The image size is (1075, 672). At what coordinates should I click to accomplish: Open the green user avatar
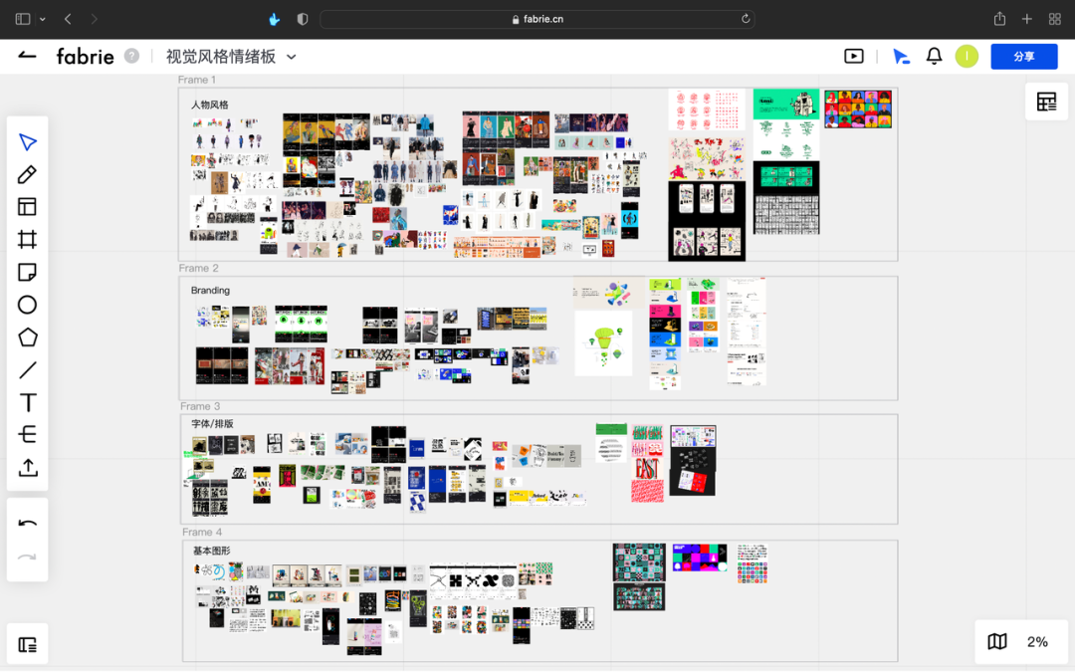tap(967, 56)
